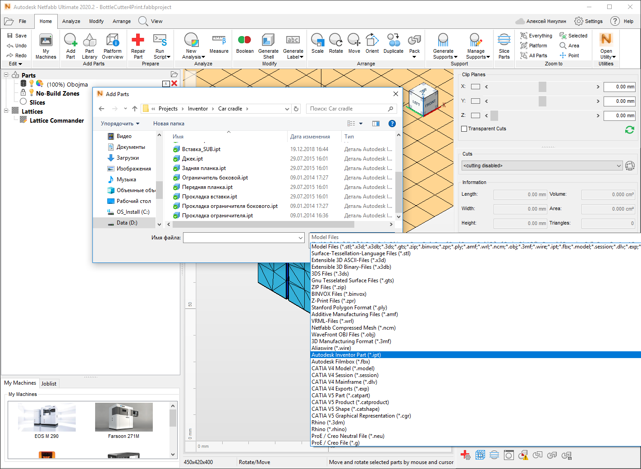Open the Part Library

[90, 46]
